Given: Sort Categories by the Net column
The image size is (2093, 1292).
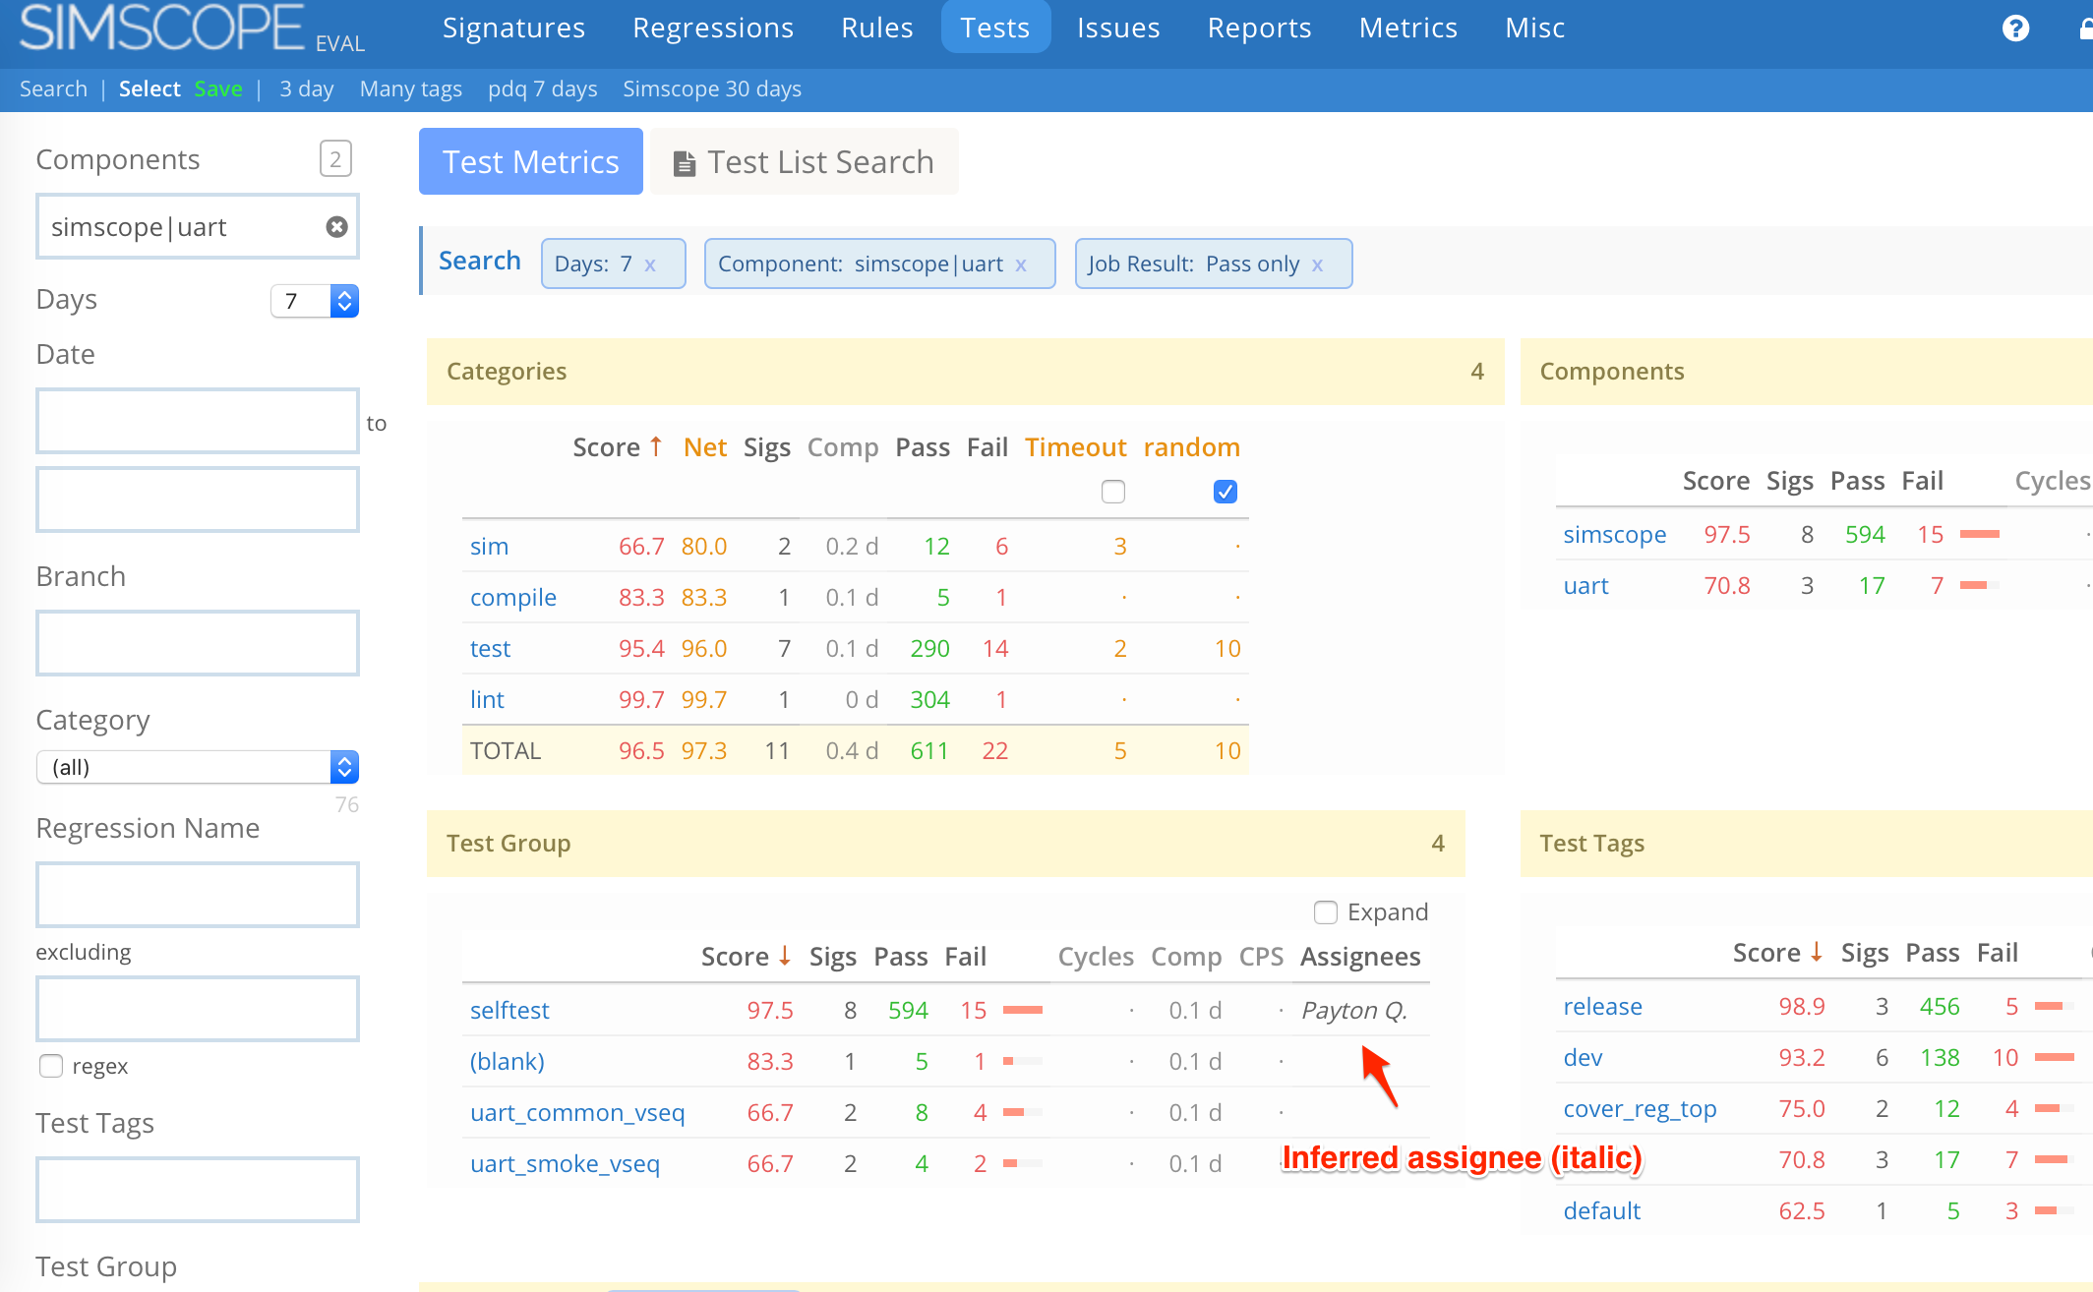Looking at the screenshot, I should point(705,447).
